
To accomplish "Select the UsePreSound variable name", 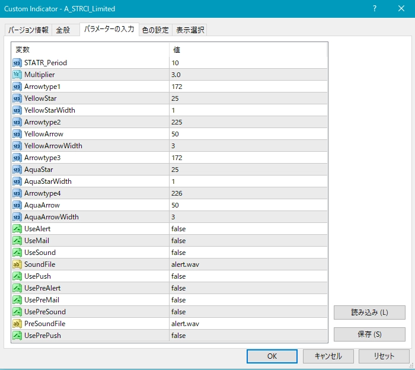I will (45, 312).
